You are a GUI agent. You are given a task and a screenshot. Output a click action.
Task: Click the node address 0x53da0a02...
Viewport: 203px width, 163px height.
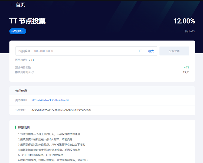pyautogui.click(x=61, y=110)
